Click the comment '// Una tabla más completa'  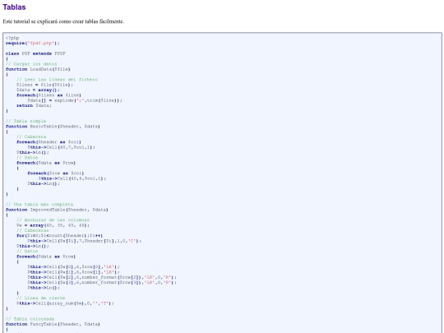tap(39, 205)
